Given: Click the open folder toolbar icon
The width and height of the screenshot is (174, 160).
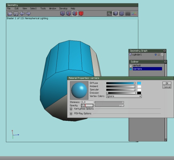Looking at the screenshot, I should point(10,13).
